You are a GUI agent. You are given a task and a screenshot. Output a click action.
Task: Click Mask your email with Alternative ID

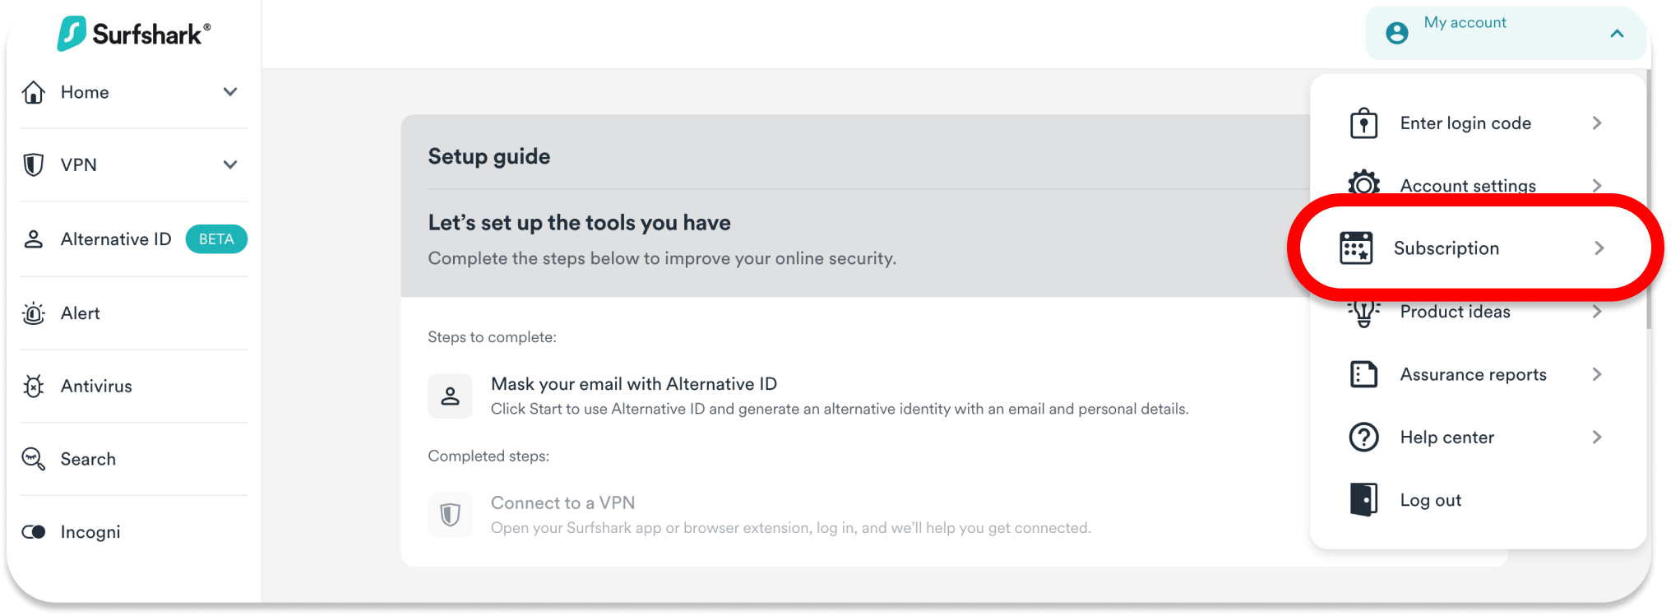point(633,384)
